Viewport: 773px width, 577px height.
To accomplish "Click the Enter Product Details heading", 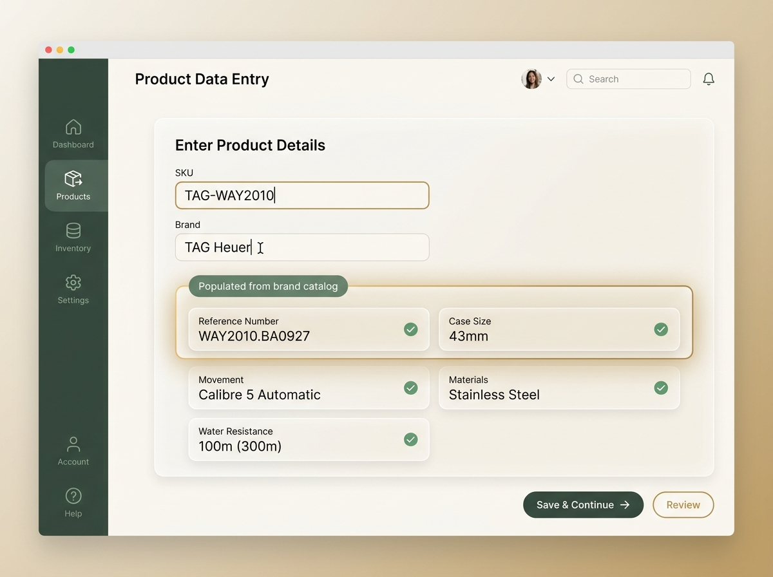I will [250, 146].
